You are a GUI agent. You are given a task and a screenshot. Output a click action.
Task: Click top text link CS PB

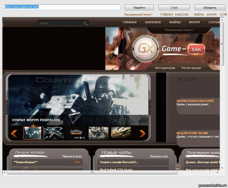[223, 15]
